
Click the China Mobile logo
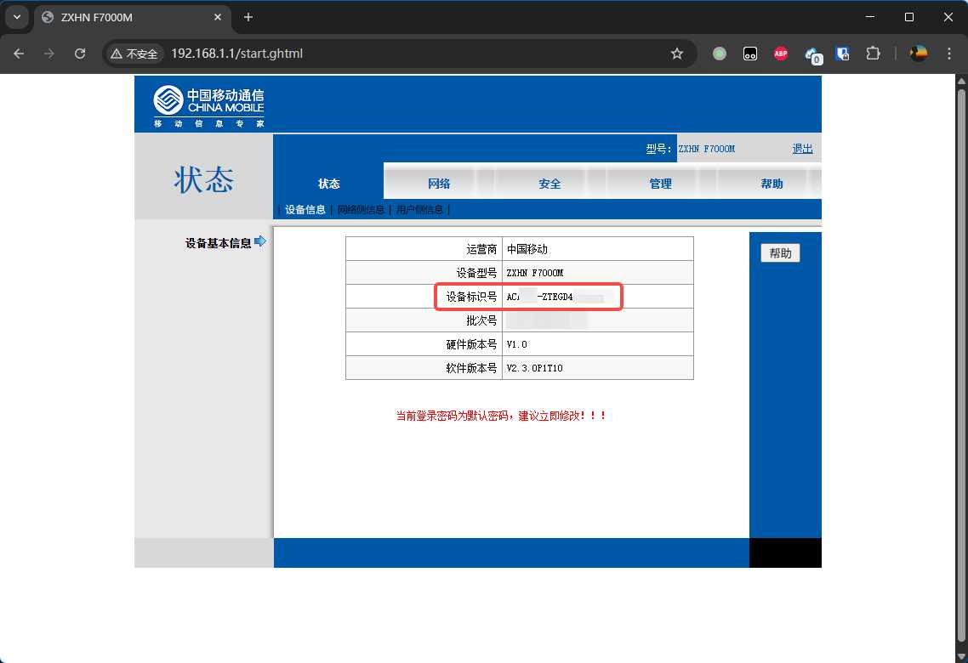[x=208, y=106]
